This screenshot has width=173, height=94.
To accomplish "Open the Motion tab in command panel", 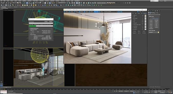I will point(155,11).
